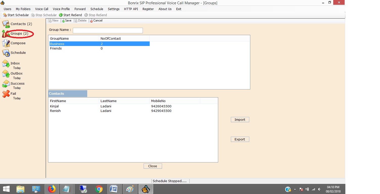
Task: Click mobile number 9429045500
Action: tap(161, 111)
